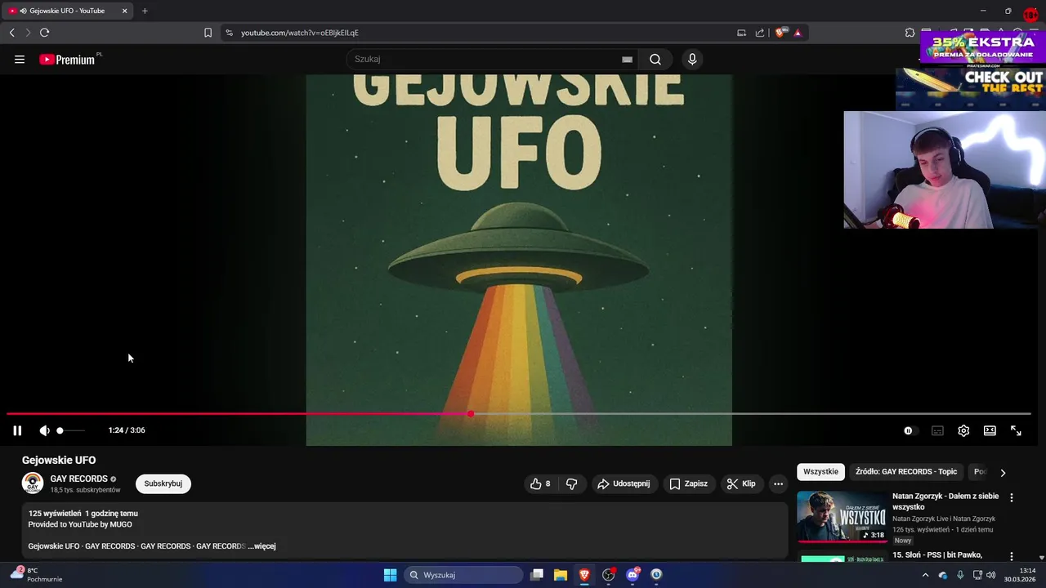The image size is (1046, 588).
Task: Click the magnifier search button
Action: tap(655, 59)
